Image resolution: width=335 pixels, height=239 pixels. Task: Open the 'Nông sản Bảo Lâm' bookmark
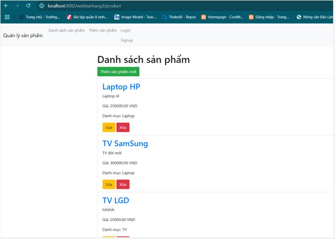click(315, 17)
